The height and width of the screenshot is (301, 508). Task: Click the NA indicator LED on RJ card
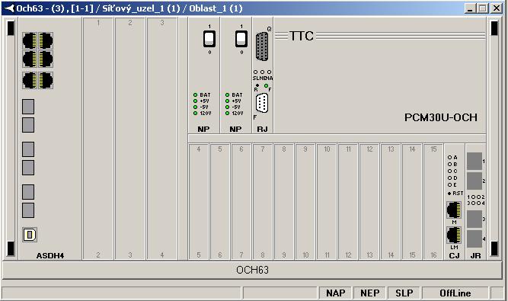269,72
